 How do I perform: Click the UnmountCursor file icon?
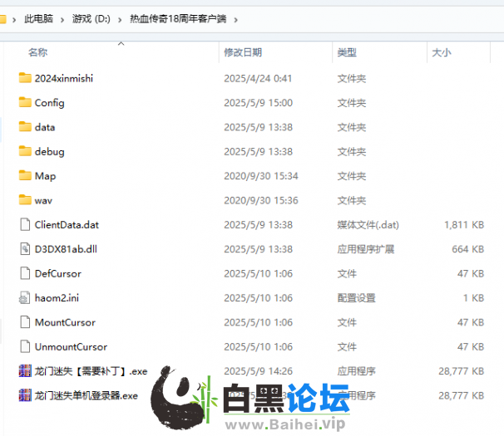pos(25,346)
